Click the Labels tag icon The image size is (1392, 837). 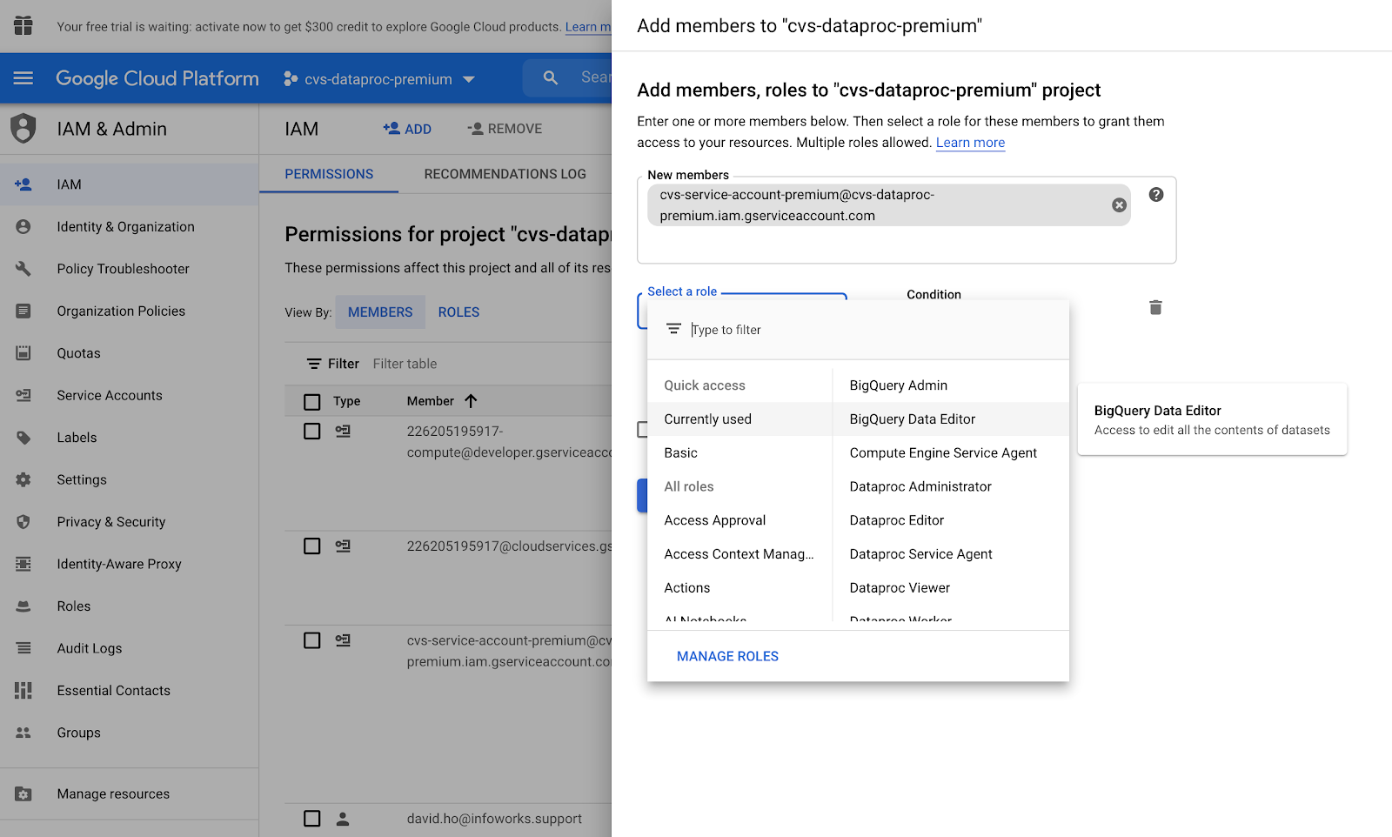(23, 438)
